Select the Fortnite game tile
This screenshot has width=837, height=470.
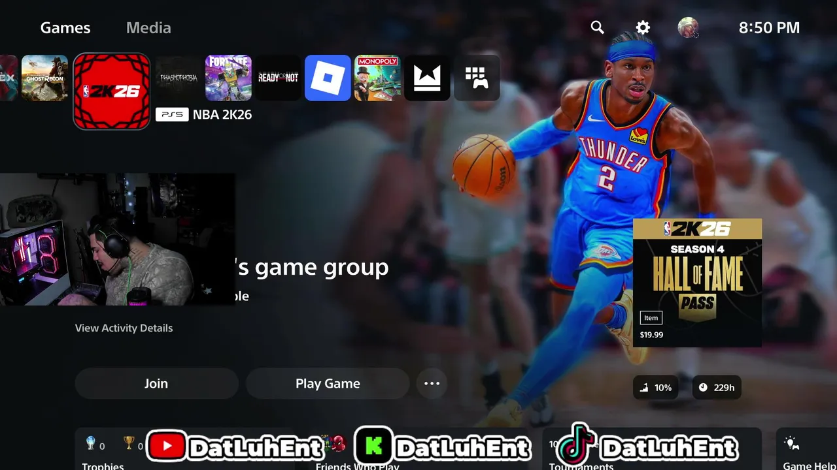coord(228,78)
